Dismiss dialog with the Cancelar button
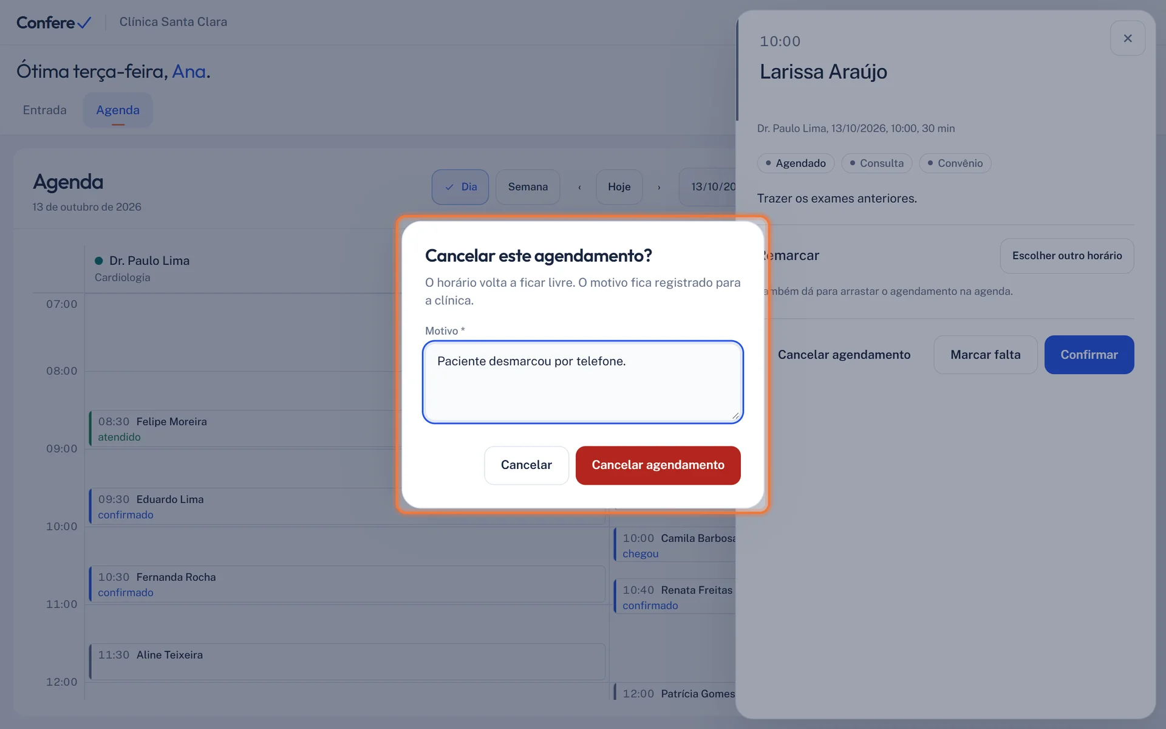1166x729 pixels. (526, 465)
